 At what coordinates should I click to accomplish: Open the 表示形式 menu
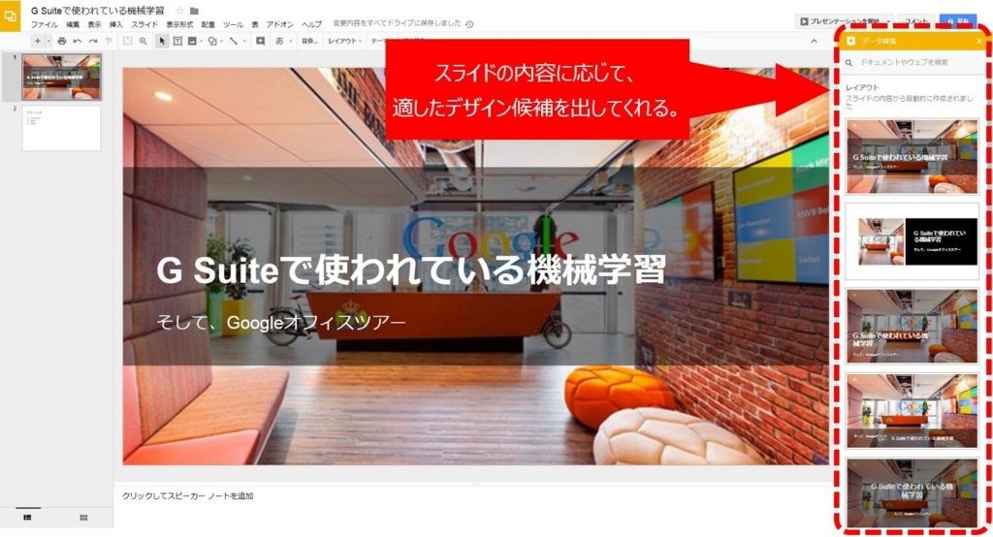[179, 24]
